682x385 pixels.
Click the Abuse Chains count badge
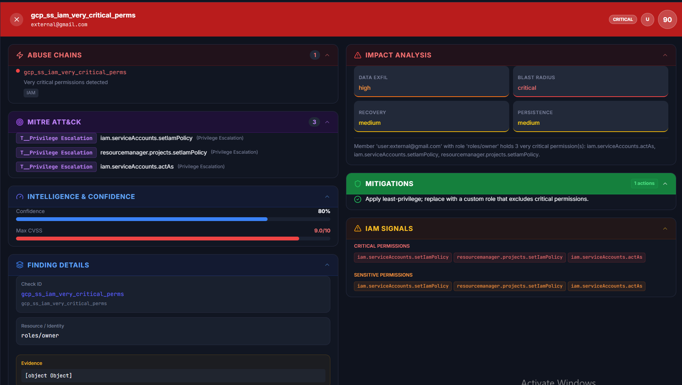pos(315,55)
